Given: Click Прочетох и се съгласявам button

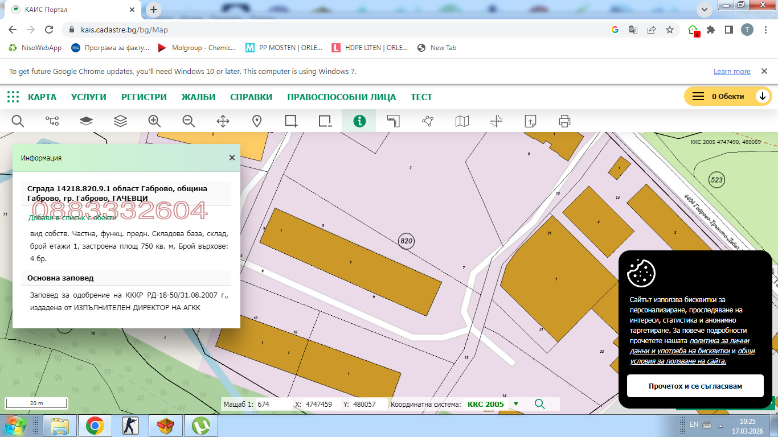Looking at the screenshot, I should click(695, 386).
